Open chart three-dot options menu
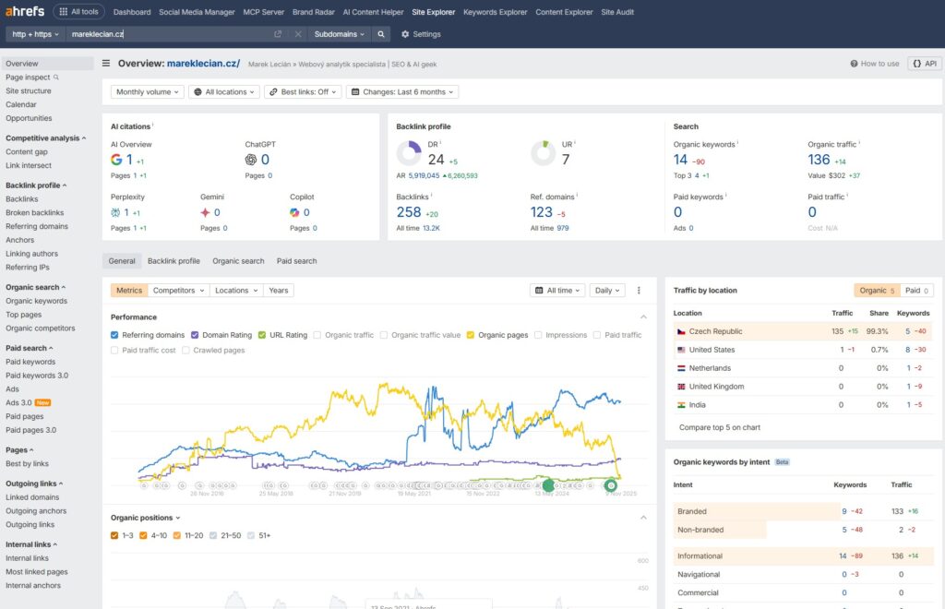The width and height of the screenshot is (945, 609). 639,290
